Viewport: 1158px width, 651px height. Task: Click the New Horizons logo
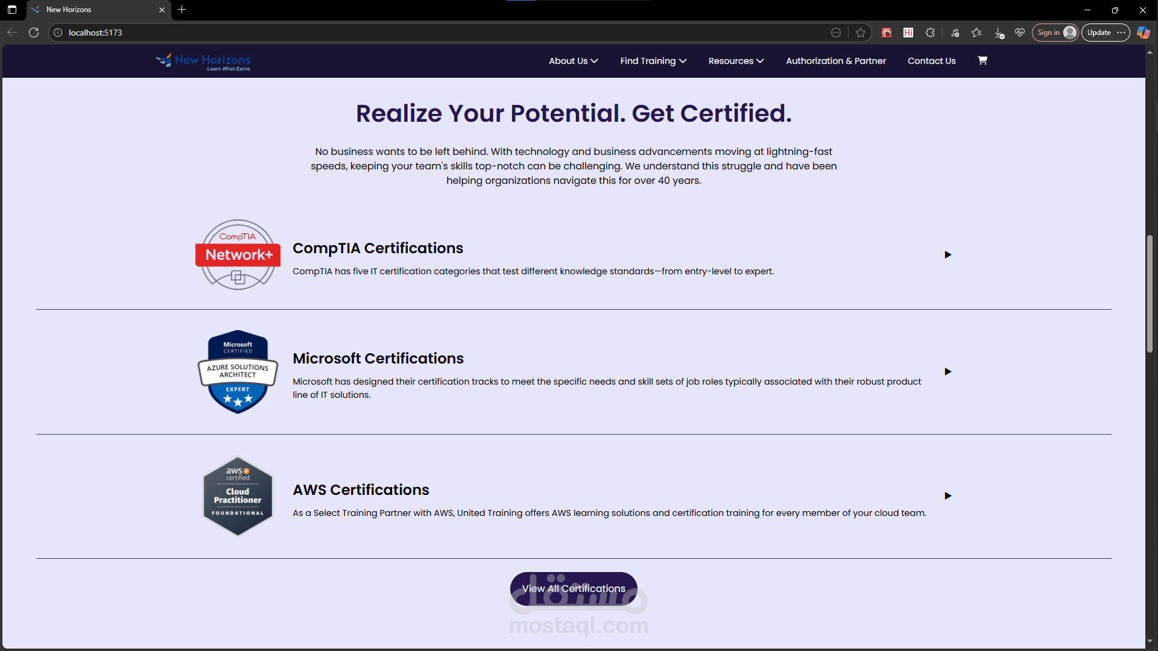tap(203, 61)
